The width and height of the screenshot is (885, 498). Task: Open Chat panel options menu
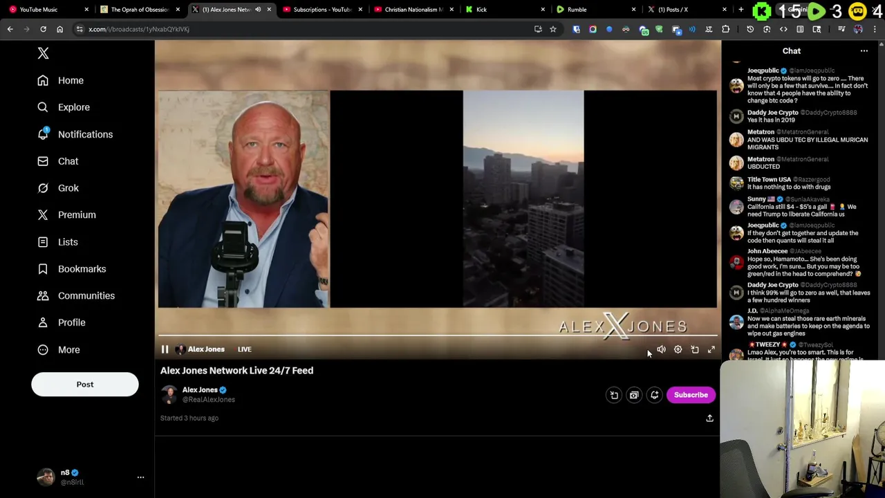pyautogui.click(x=864, y=51)
